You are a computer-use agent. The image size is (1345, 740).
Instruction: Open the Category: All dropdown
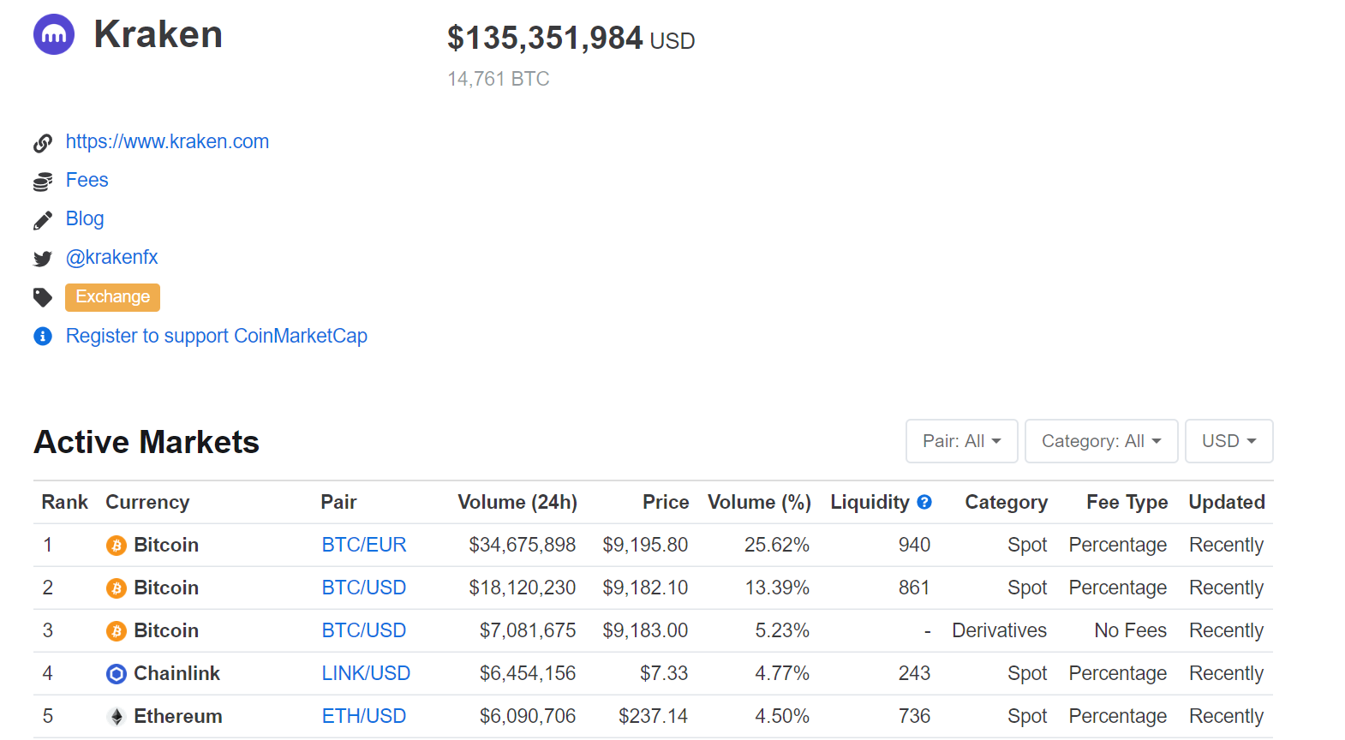1101,441
